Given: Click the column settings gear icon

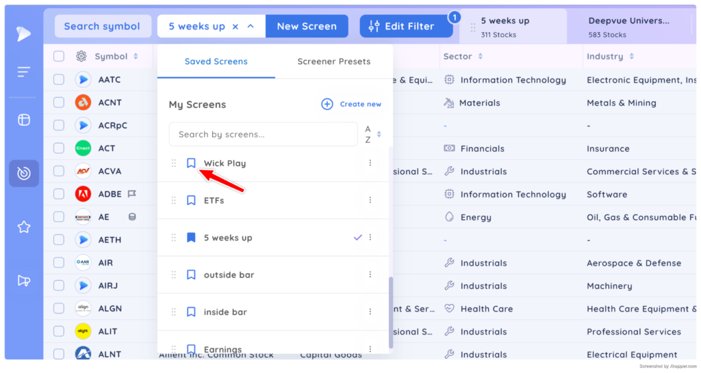Looking at the screenshot, I should [x=81, y=56].
